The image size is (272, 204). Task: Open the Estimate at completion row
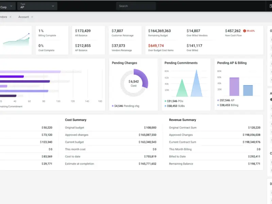click(x=111, y=164)
